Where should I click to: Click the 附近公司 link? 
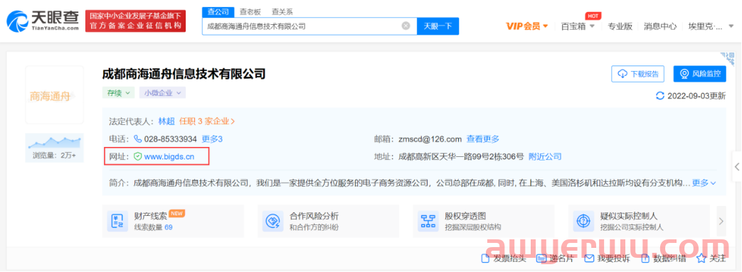(x=545, y=156)
